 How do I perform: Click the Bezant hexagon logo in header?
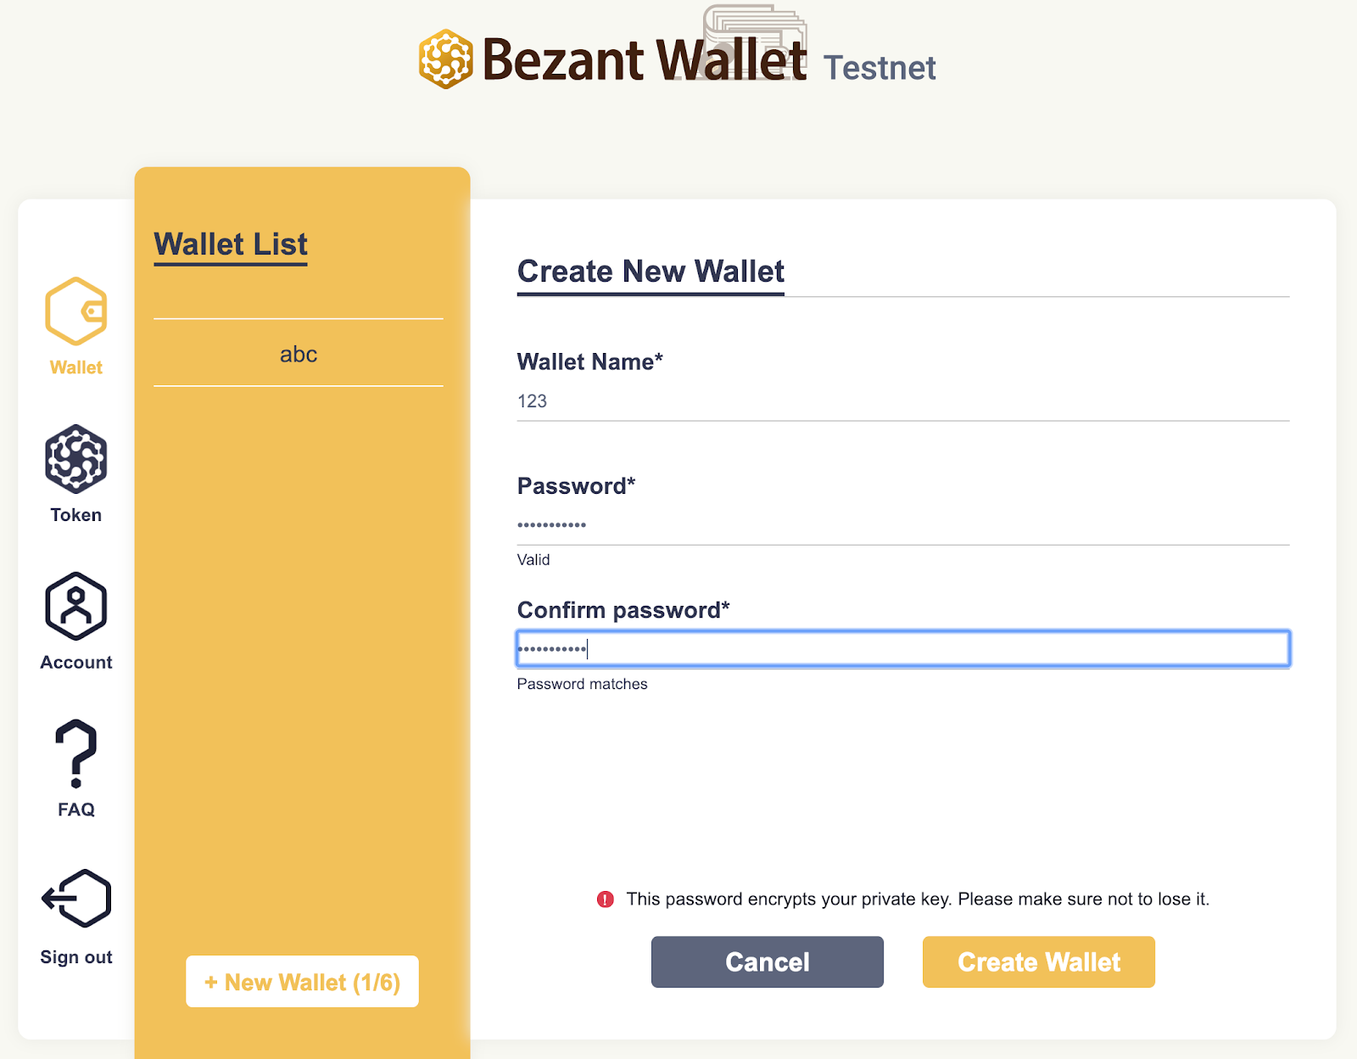point(445,59)
